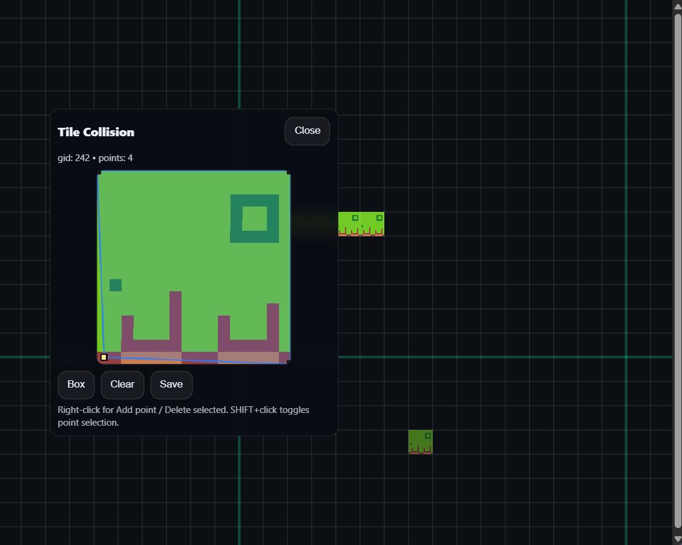Clear all collision points
The width and height of the screenshot is (682, 545).
pos(122,385)
